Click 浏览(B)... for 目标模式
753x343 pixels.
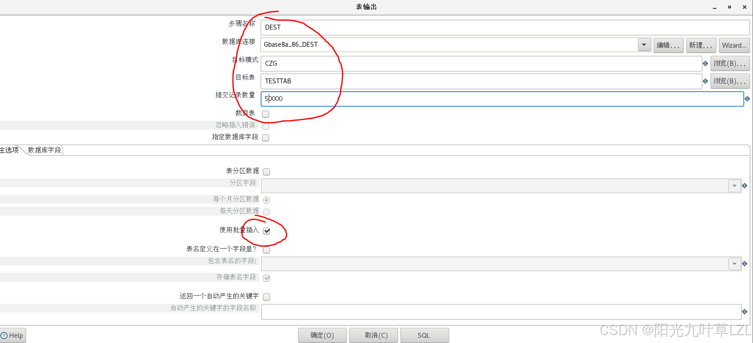pyautogui.click(x=730, y=63)
